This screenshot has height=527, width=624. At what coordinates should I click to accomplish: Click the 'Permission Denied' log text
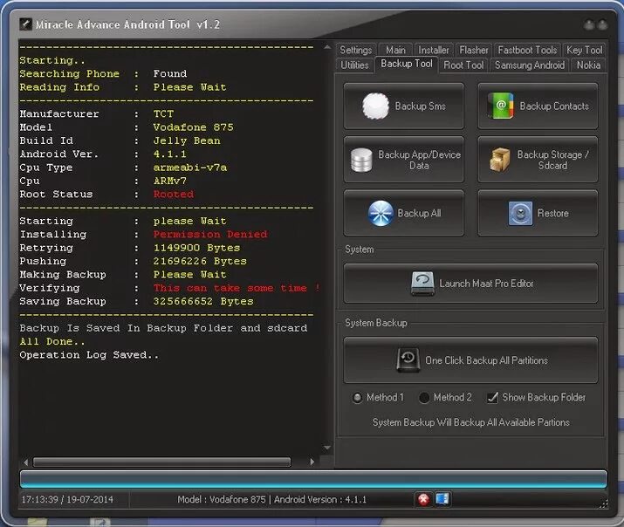[210, 234]
